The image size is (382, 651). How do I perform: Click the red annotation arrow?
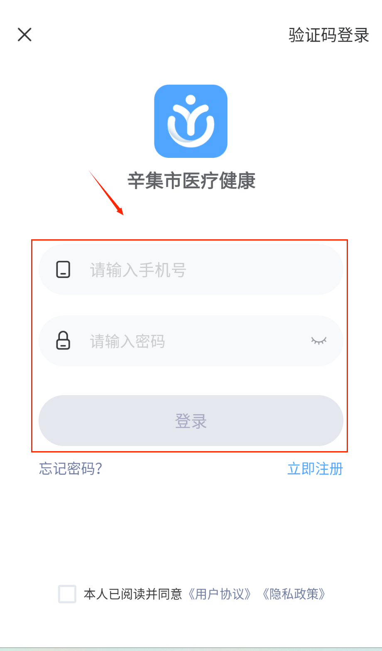tap(106, 192)
